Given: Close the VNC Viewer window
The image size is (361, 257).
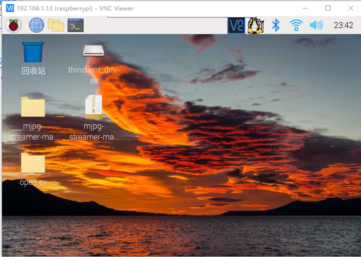Looking at the screenshot, I should (x=350, y=8).
